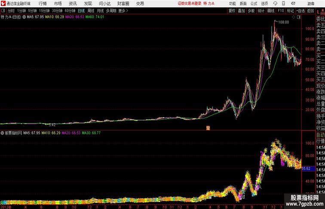Click the 画线 drawing tools button
This screenshot has width=325, height=209.
coord(271,11)
